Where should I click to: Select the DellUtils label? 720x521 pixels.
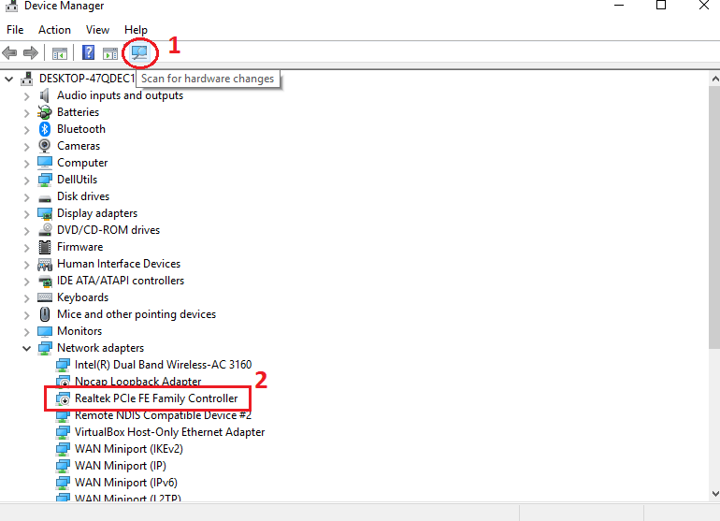tap(77, 180)
